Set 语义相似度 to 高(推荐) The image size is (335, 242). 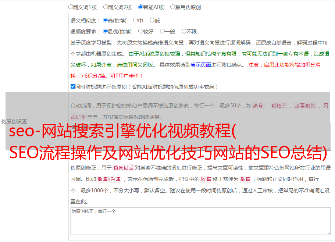[x=105, y=20]
